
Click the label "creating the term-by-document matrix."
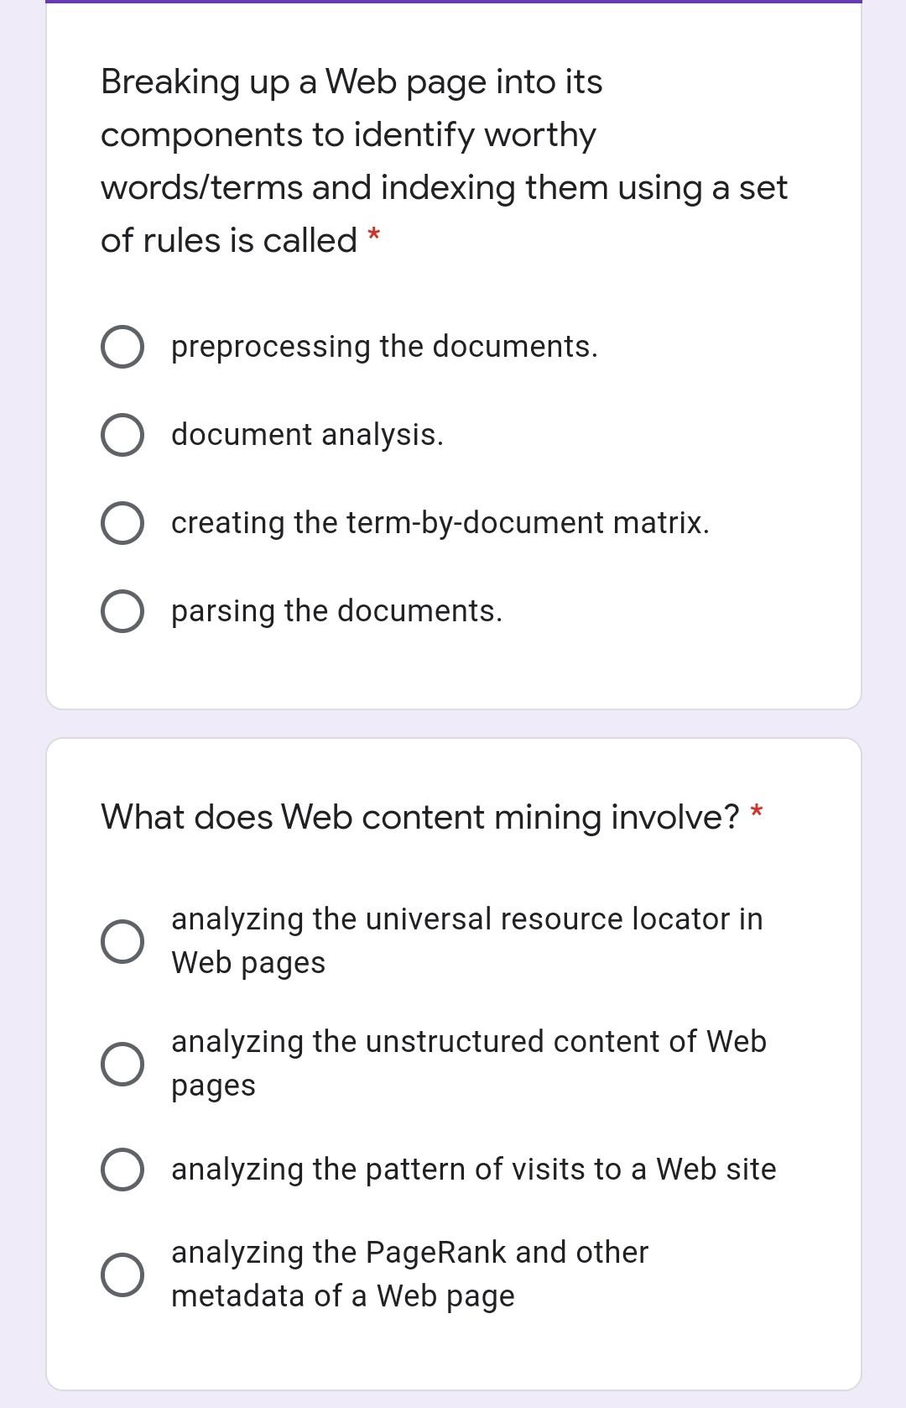coord(440,522)
